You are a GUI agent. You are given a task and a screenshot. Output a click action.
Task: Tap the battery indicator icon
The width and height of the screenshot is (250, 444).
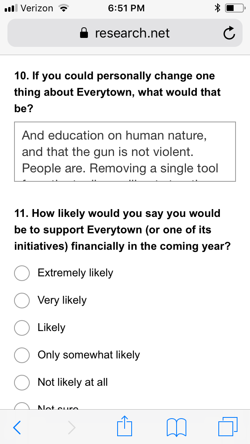235,8
